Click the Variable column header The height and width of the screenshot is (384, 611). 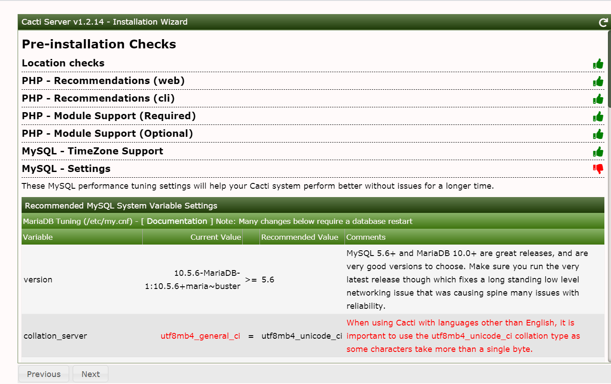coord(82,237)
